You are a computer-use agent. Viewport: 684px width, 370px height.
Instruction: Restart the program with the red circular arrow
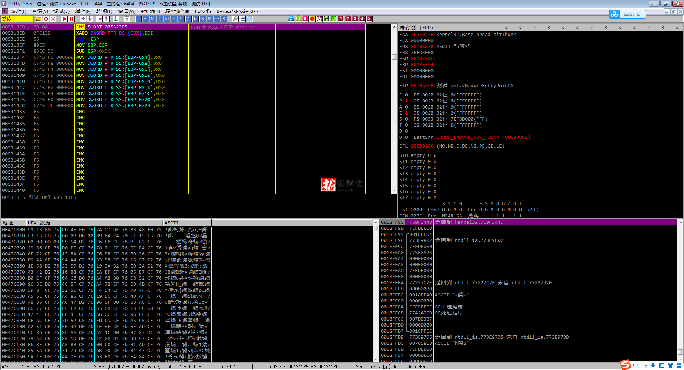[46, 19]
